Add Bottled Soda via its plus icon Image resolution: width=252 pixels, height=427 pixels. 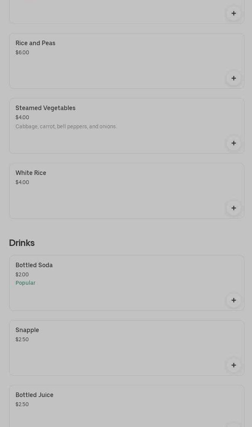click(x=233, y=300)
